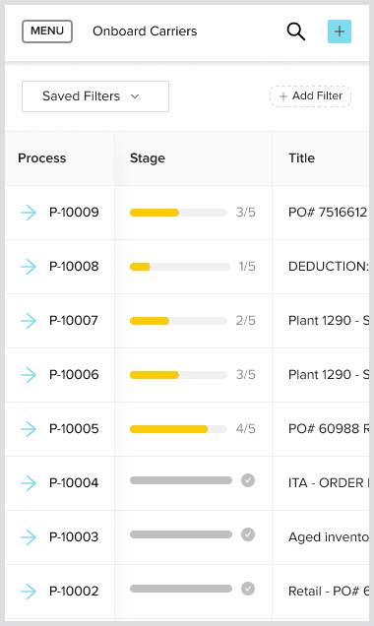Click completed checkmark for P-10002

pos(248,589)
